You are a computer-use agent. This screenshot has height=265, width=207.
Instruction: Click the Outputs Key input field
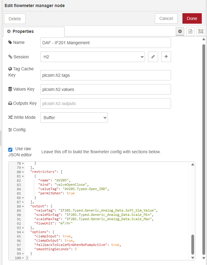point(106,103)
